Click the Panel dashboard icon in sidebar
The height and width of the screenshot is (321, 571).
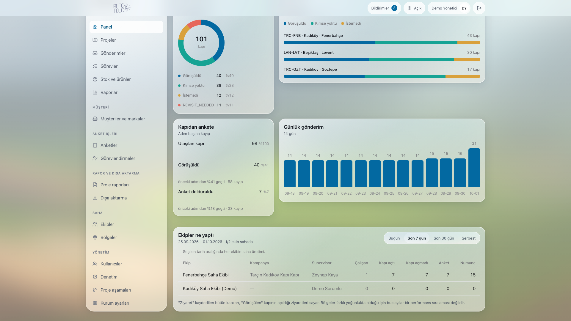pyautogui.click(x=95, y=27)
